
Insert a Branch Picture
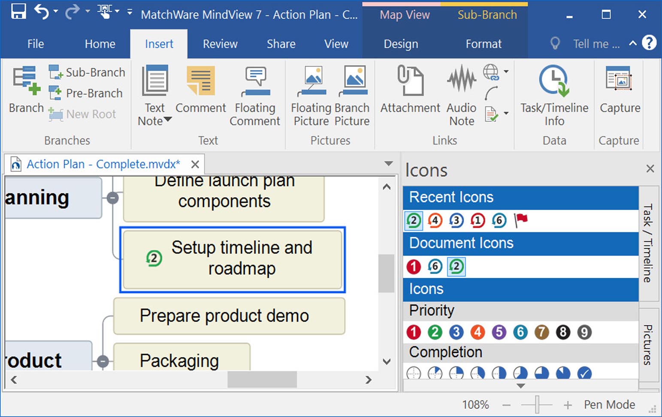[x=352, y=94]
